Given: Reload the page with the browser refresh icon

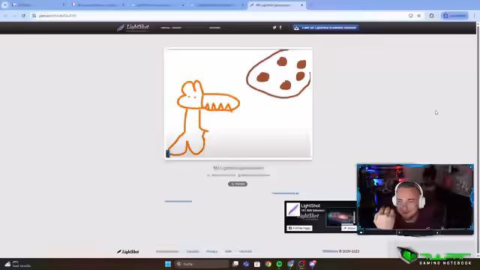Looking at the screenshot, I should tap(23, 16).
